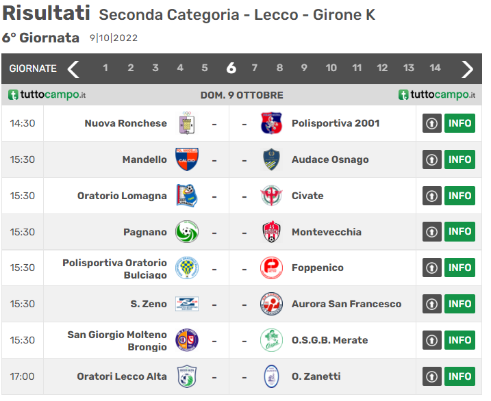This screenshot has height=401, width=491.
Task: Click the up-arrow icon for S. Zeno match
Action: coord(431,304)
